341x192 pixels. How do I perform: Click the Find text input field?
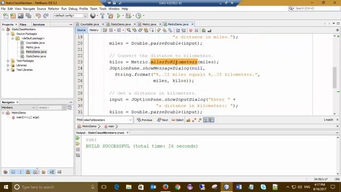[x=105, y=120]
